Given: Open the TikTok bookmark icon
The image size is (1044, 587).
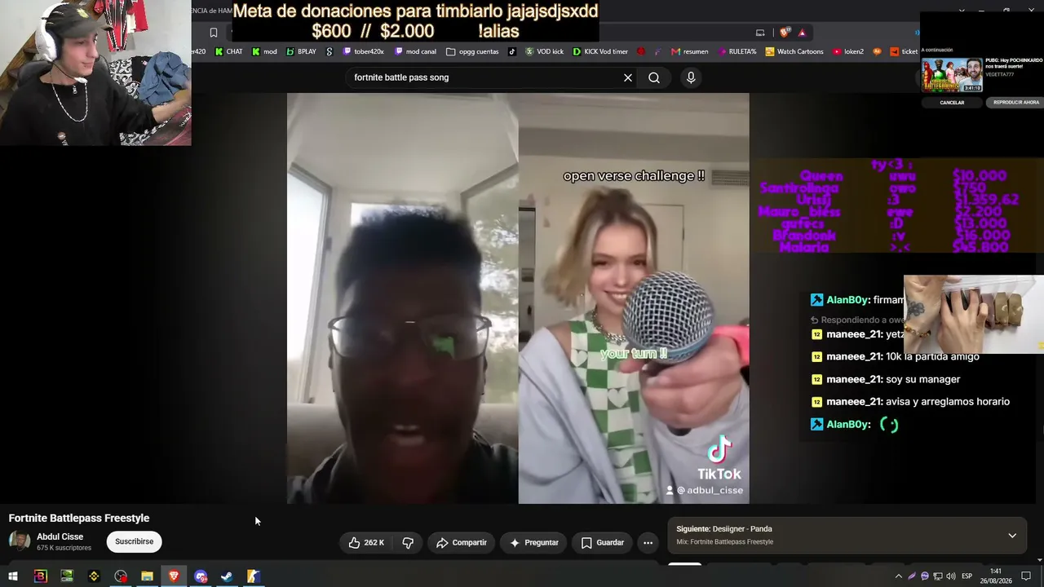Looking at the screenshot, I should [512, 51].
